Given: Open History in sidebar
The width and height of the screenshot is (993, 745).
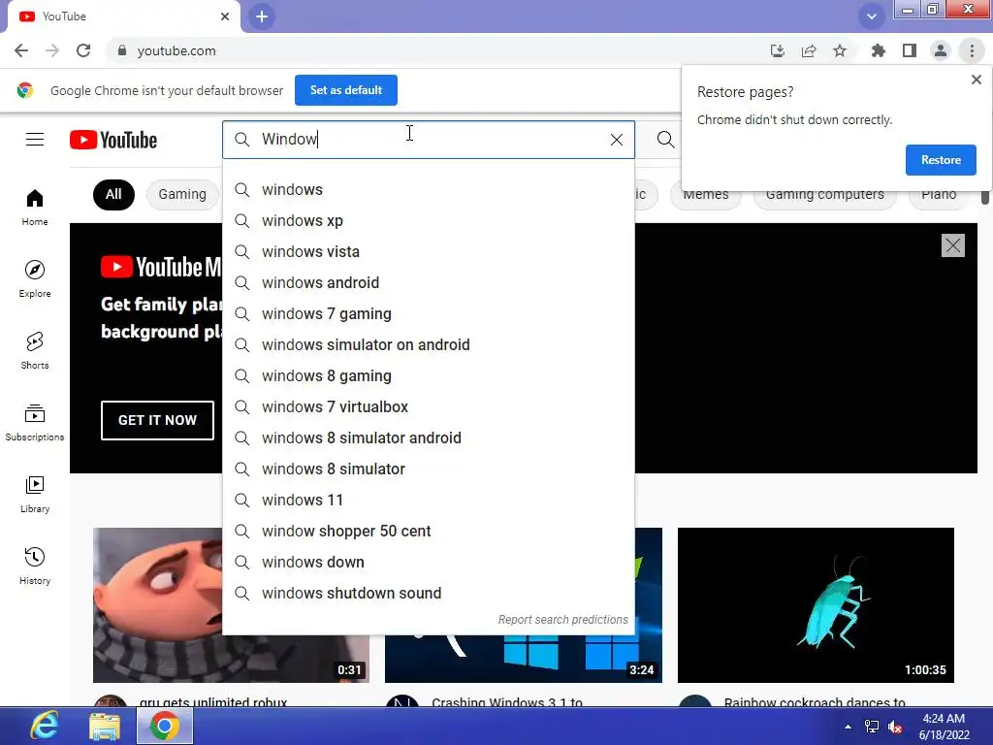Looking at the screenshot, I should 35,567.
